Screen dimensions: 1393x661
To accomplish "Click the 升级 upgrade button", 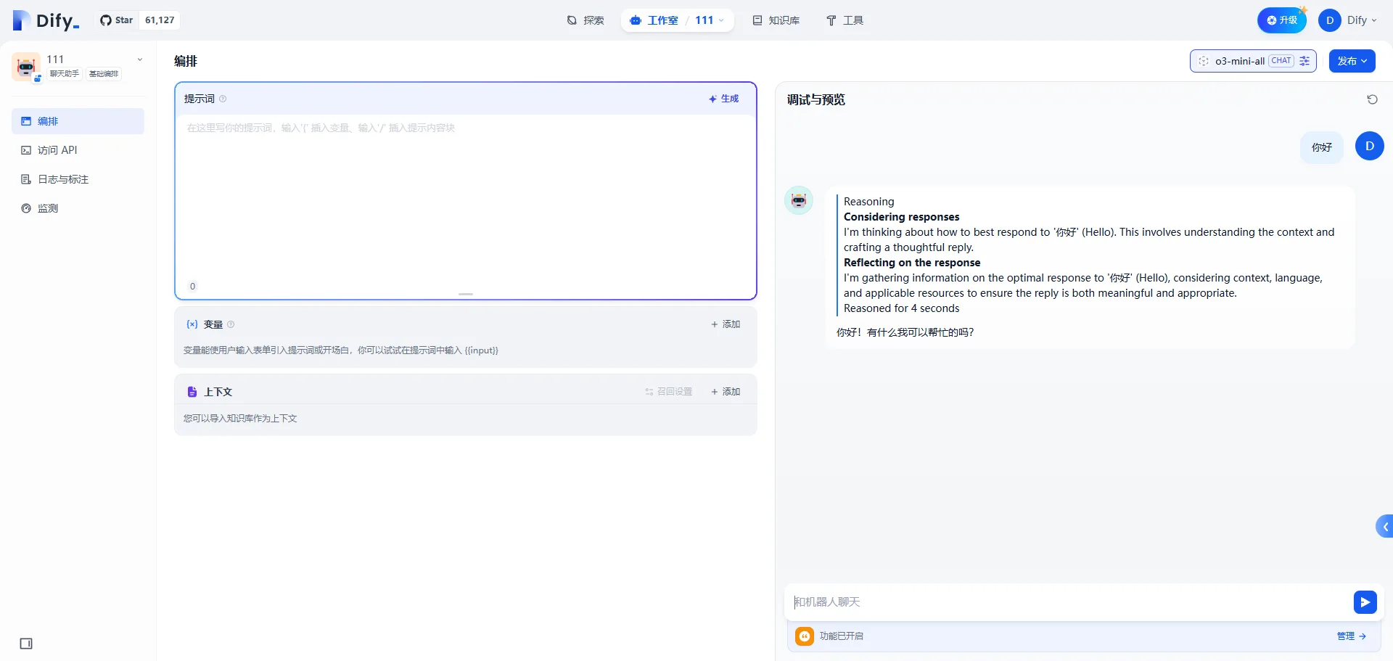I will 1281,20.
